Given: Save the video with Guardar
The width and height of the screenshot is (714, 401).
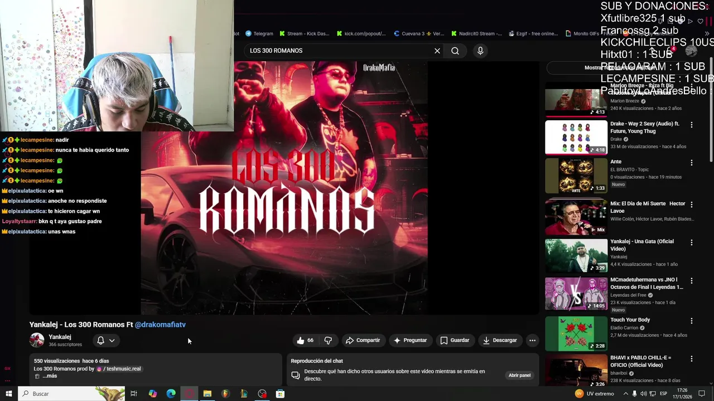Looking at the screenshot, I should pos(455,340).
